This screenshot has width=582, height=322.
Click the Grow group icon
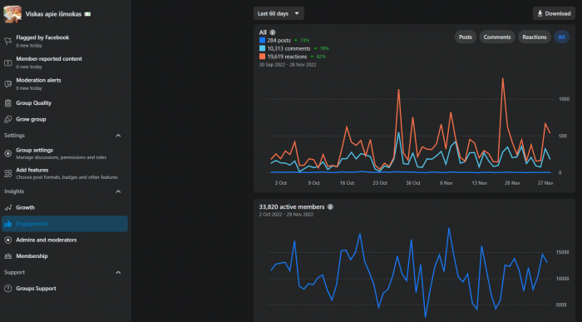tap(7, 119)
